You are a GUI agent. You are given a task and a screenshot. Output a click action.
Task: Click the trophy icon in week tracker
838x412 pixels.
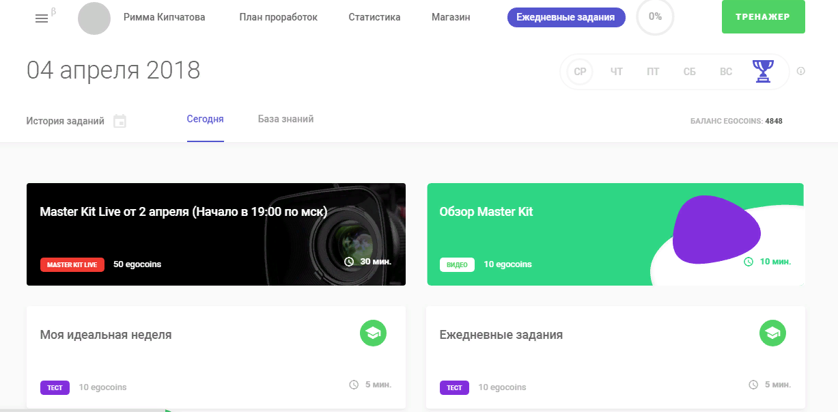[763, 71]
